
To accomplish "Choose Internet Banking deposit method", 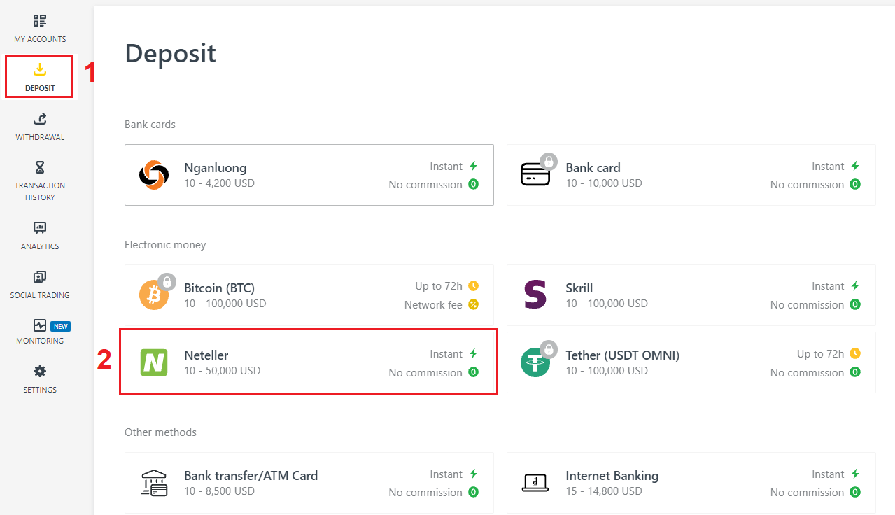I will (691, 483).
